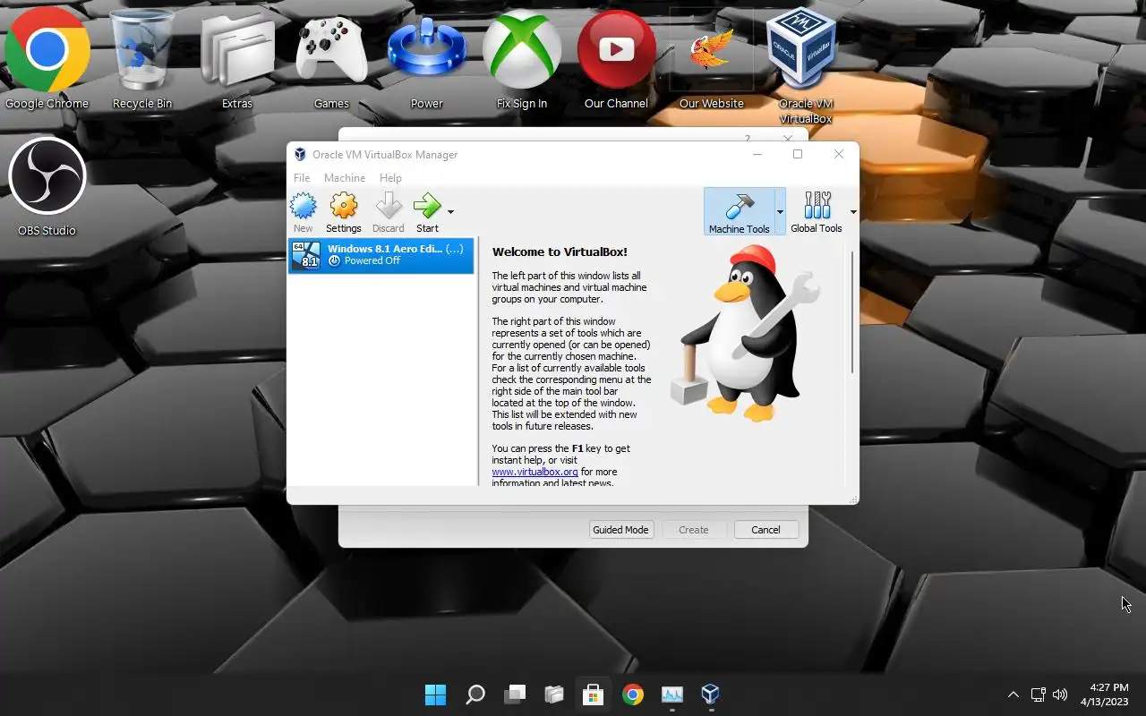
Task: Click Guided Mode button in dialog behind
Action: (x=621, y=530)
